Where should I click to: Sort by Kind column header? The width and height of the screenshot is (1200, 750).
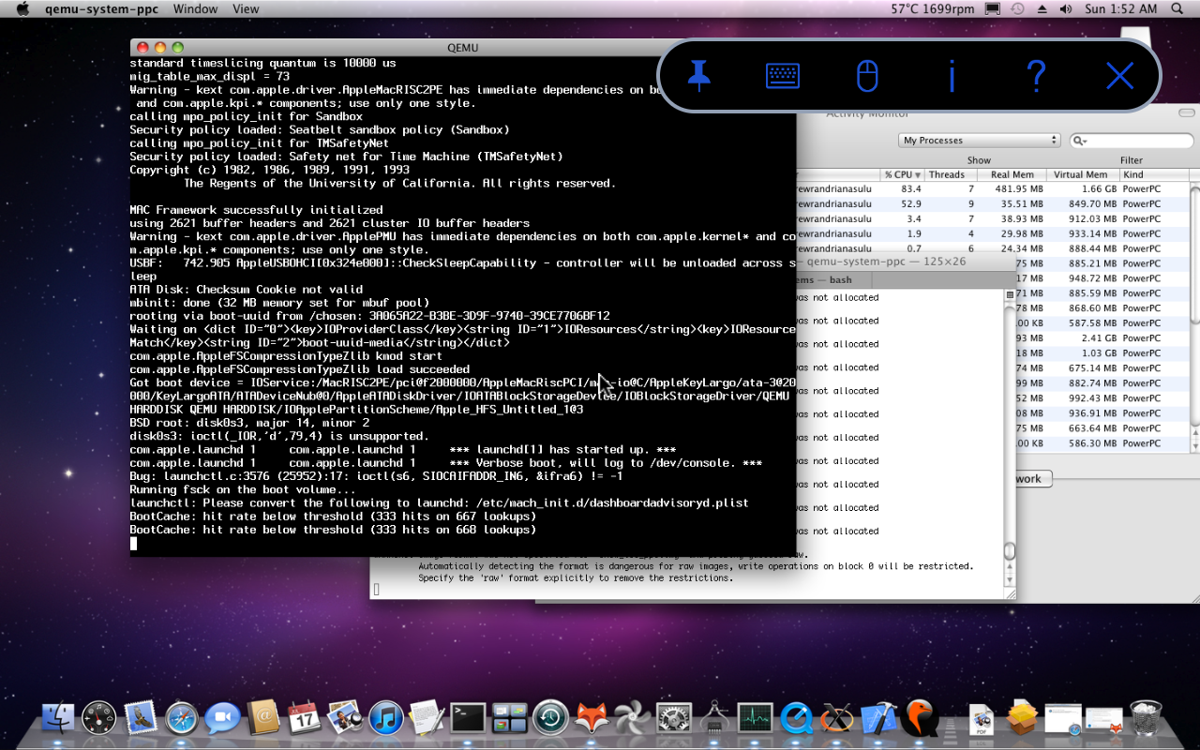pyautogui.click(x=1154, y=174)
